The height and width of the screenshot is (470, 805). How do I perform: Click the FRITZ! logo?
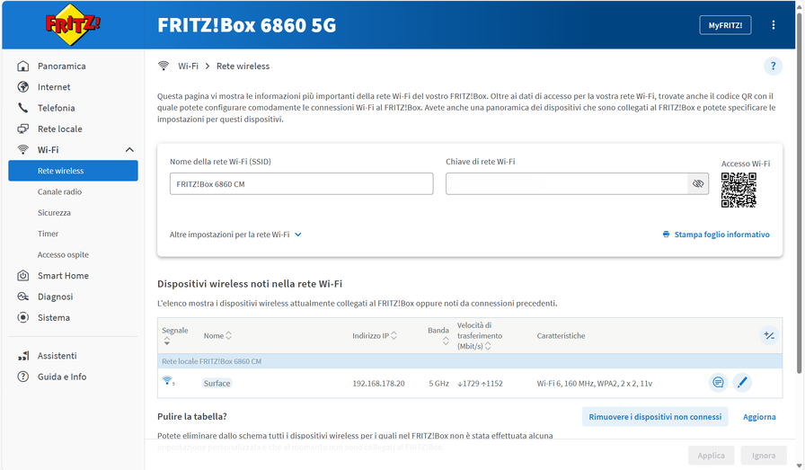[x=73, y=24]
